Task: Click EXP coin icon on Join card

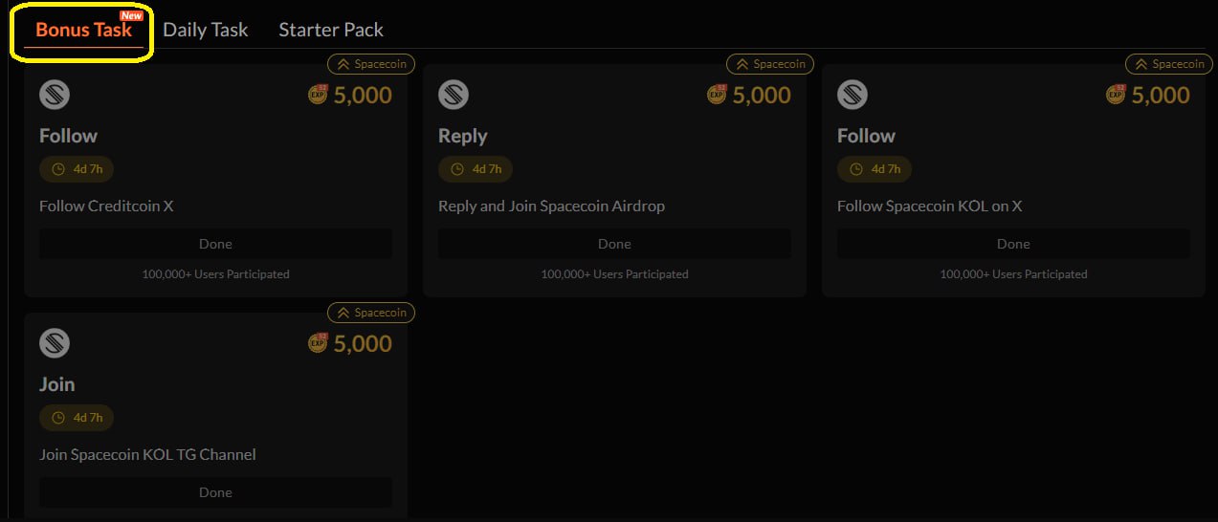Action: (318, 342)
